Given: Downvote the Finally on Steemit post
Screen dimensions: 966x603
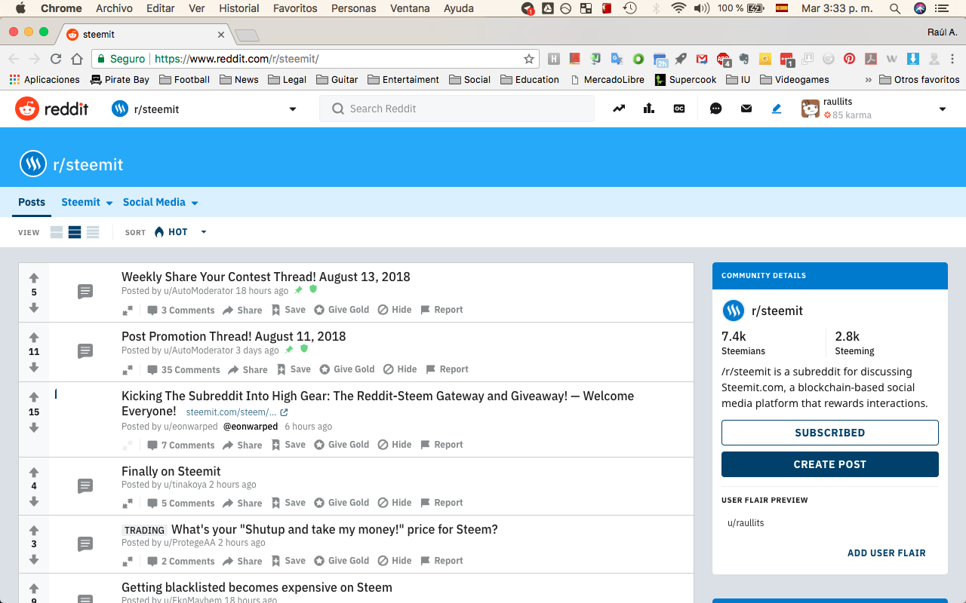Looking at the screenshot, I should pyautogui.click(x=34, y=501).
